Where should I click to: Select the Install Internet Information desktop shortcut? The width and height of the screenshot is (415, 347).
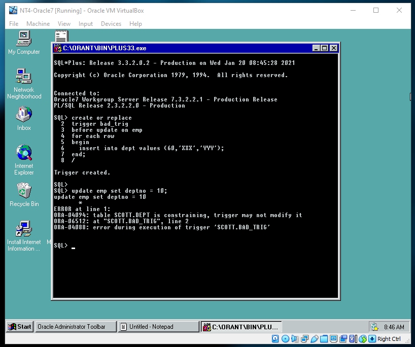(24, 236)
